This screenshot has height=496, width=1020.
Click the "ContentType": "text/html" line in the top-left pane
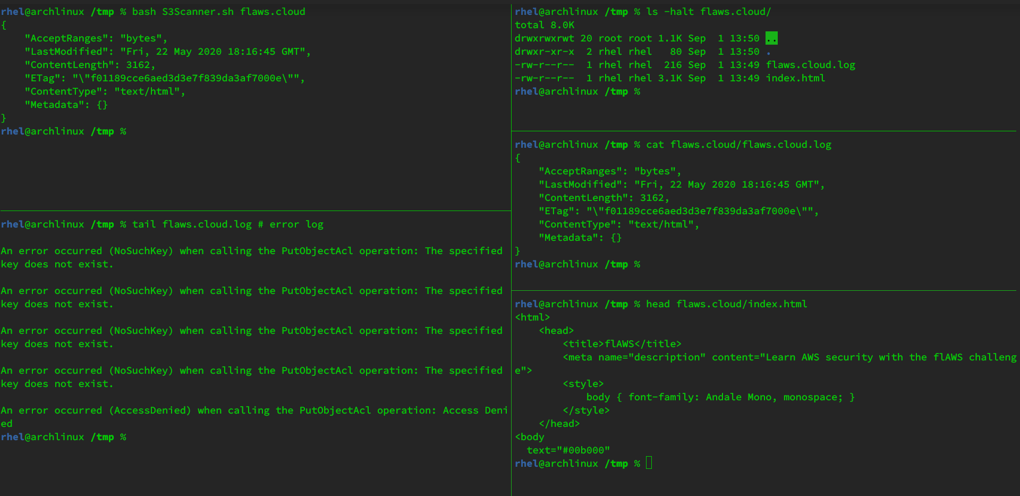[105, 91]
